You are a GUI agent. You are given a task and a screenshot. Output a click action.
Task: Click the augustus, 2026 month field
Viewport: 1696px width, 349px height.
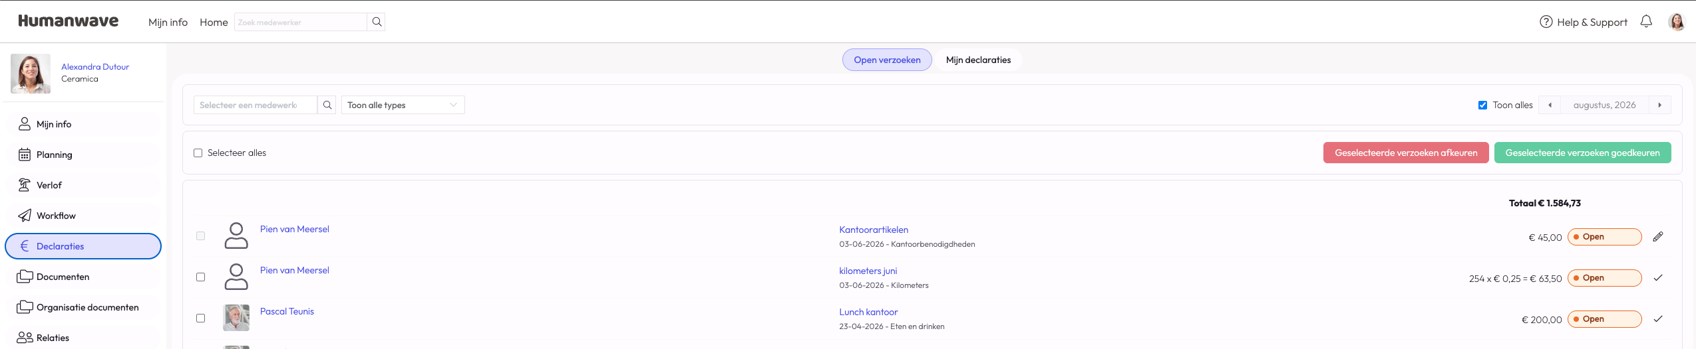1604,105
